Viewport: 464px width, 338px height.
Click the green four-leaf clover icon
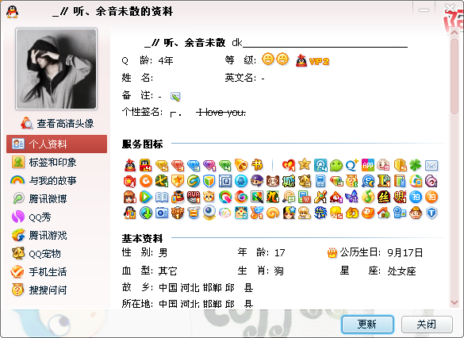coord(416,165)
